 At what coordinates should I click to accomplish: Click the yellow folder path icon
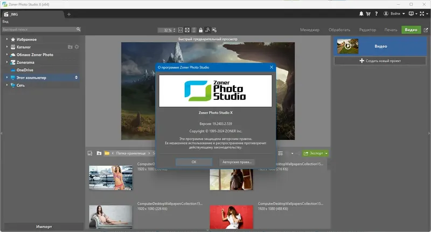[107, 153]
